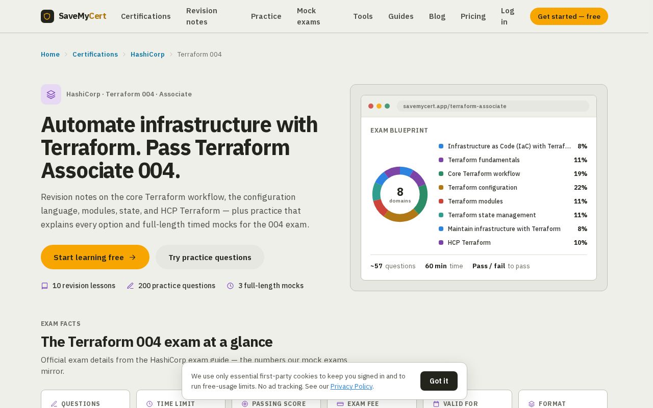The height and width of the screenshot is (408, 653).
Task: Click the yellow dot in the mock browser window
Action: 379,106
